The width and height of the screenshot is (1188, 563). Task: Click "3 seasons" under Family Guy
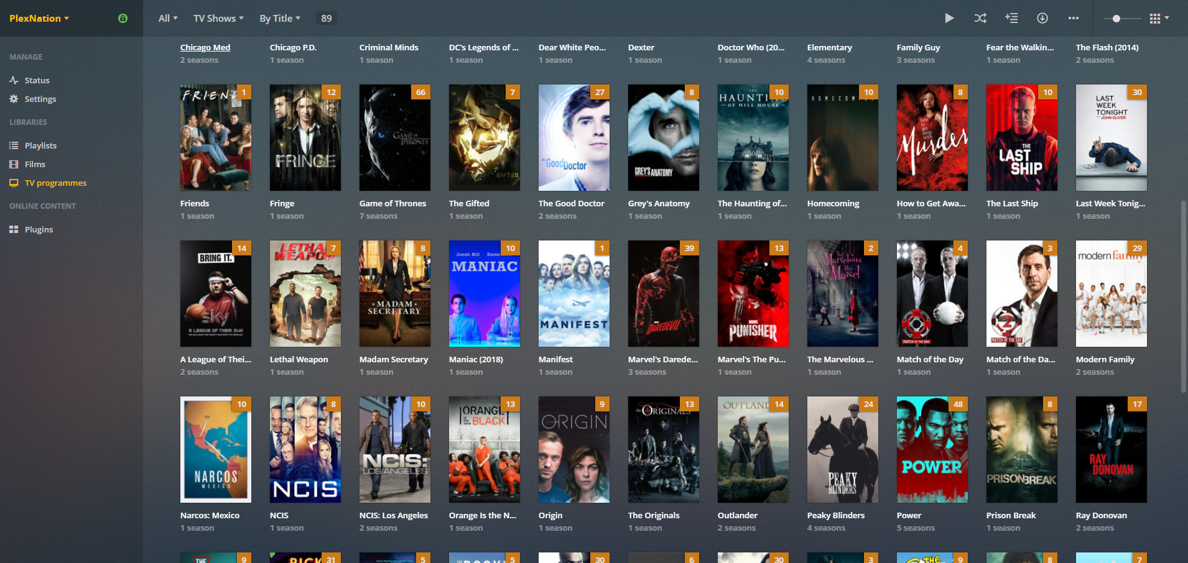point(916,60)
